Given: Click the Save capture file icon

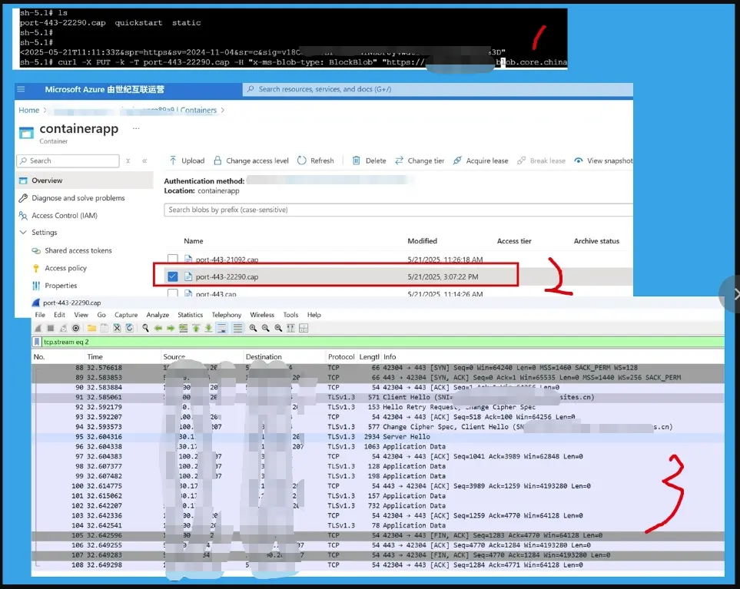Looking at the screenshot, I should pos(105,328).
